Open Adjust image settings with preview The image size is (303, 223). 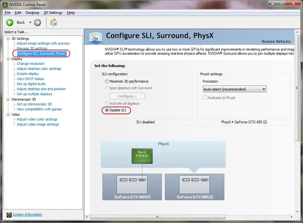pos(43,43)
